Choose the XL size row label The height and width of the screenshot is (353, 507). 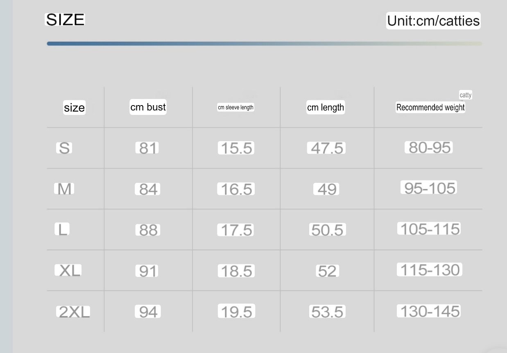68,270
